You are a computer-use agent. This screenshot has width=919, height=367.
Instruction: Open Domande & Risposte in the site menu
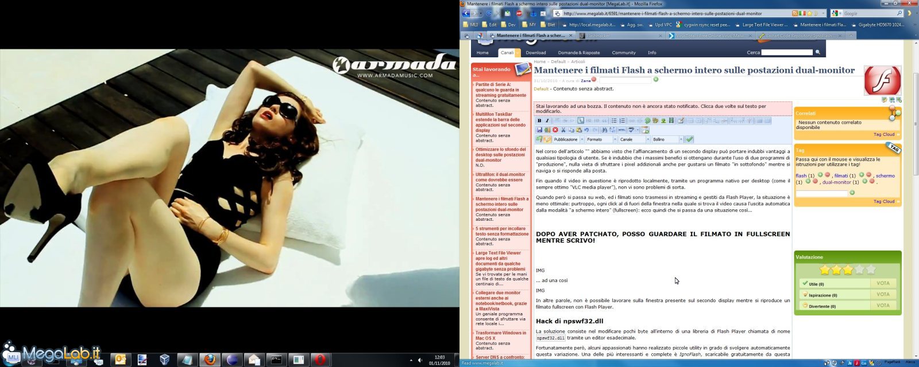(579, 53)
